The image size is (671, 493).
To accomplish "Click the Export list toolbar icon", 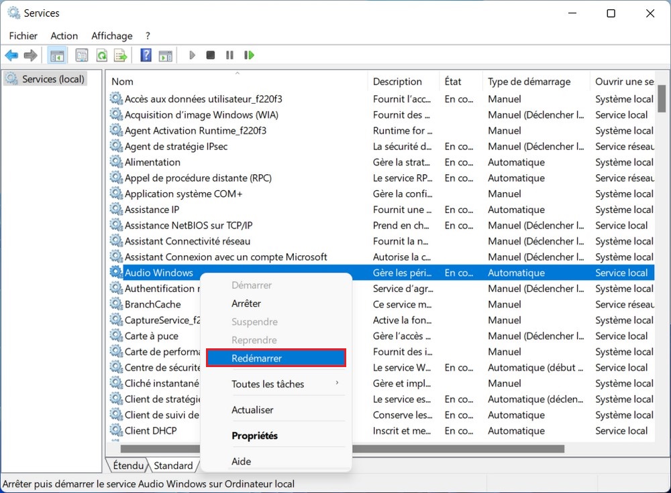I will pyautogui.click(x=120, y=56).
